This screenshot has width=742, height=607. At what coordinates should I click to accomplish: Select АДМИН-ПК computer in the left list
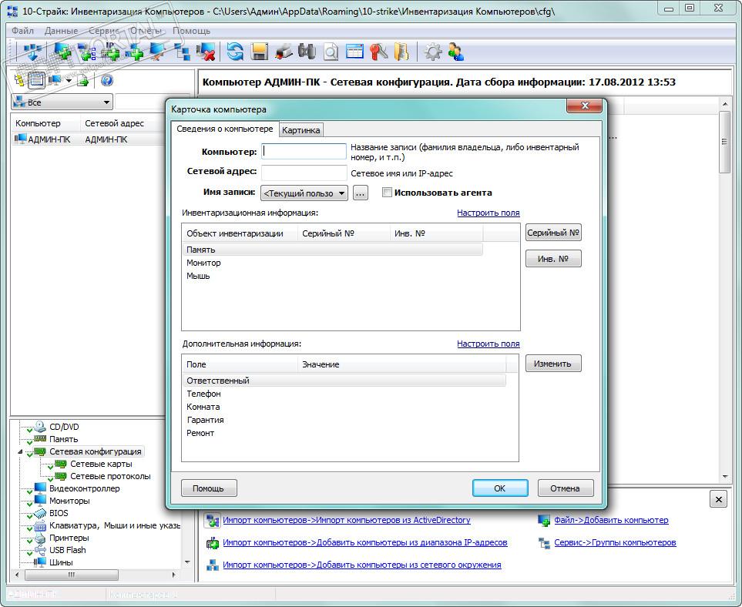pos(89,139)
